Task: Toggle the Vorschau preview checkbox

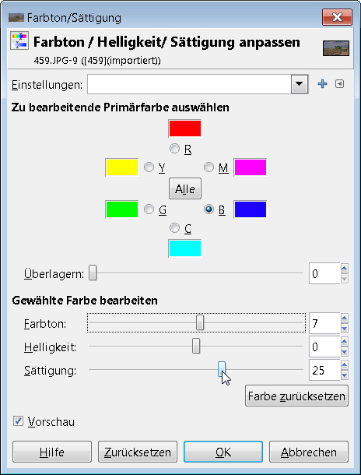Action: [18, 421]
